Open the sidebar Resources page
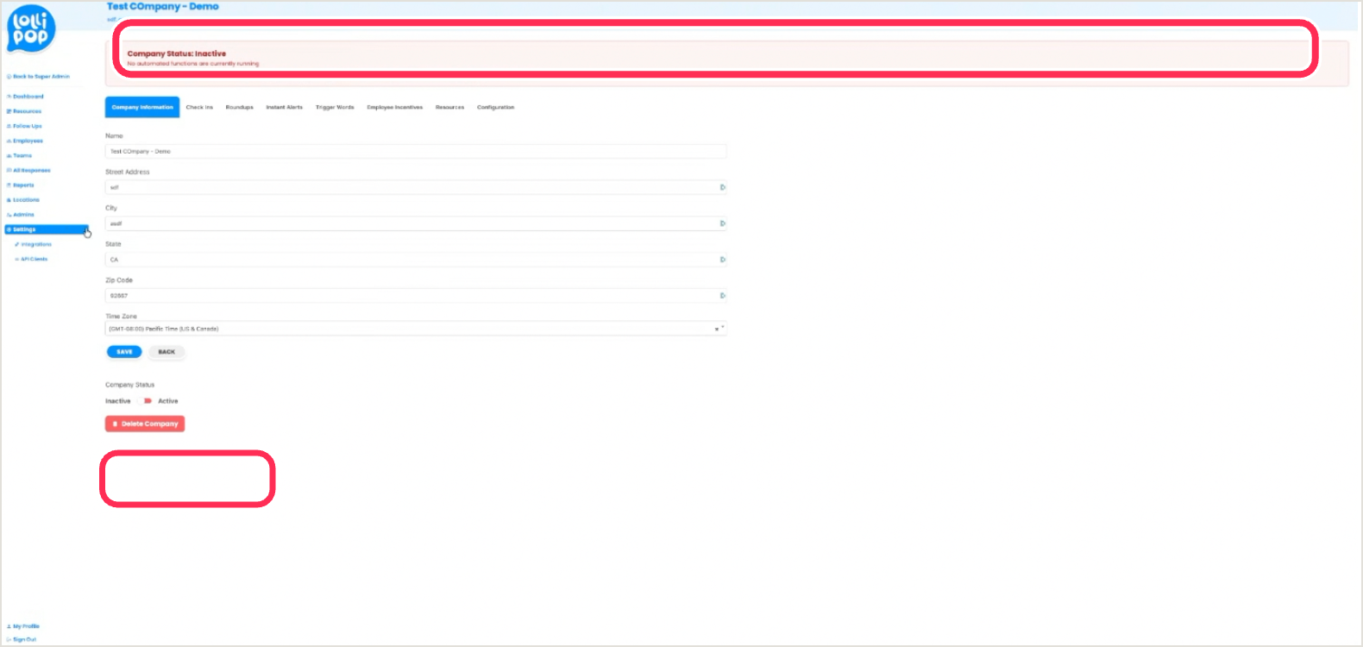Screen dimensions: 1363x647 click(24, 111)
